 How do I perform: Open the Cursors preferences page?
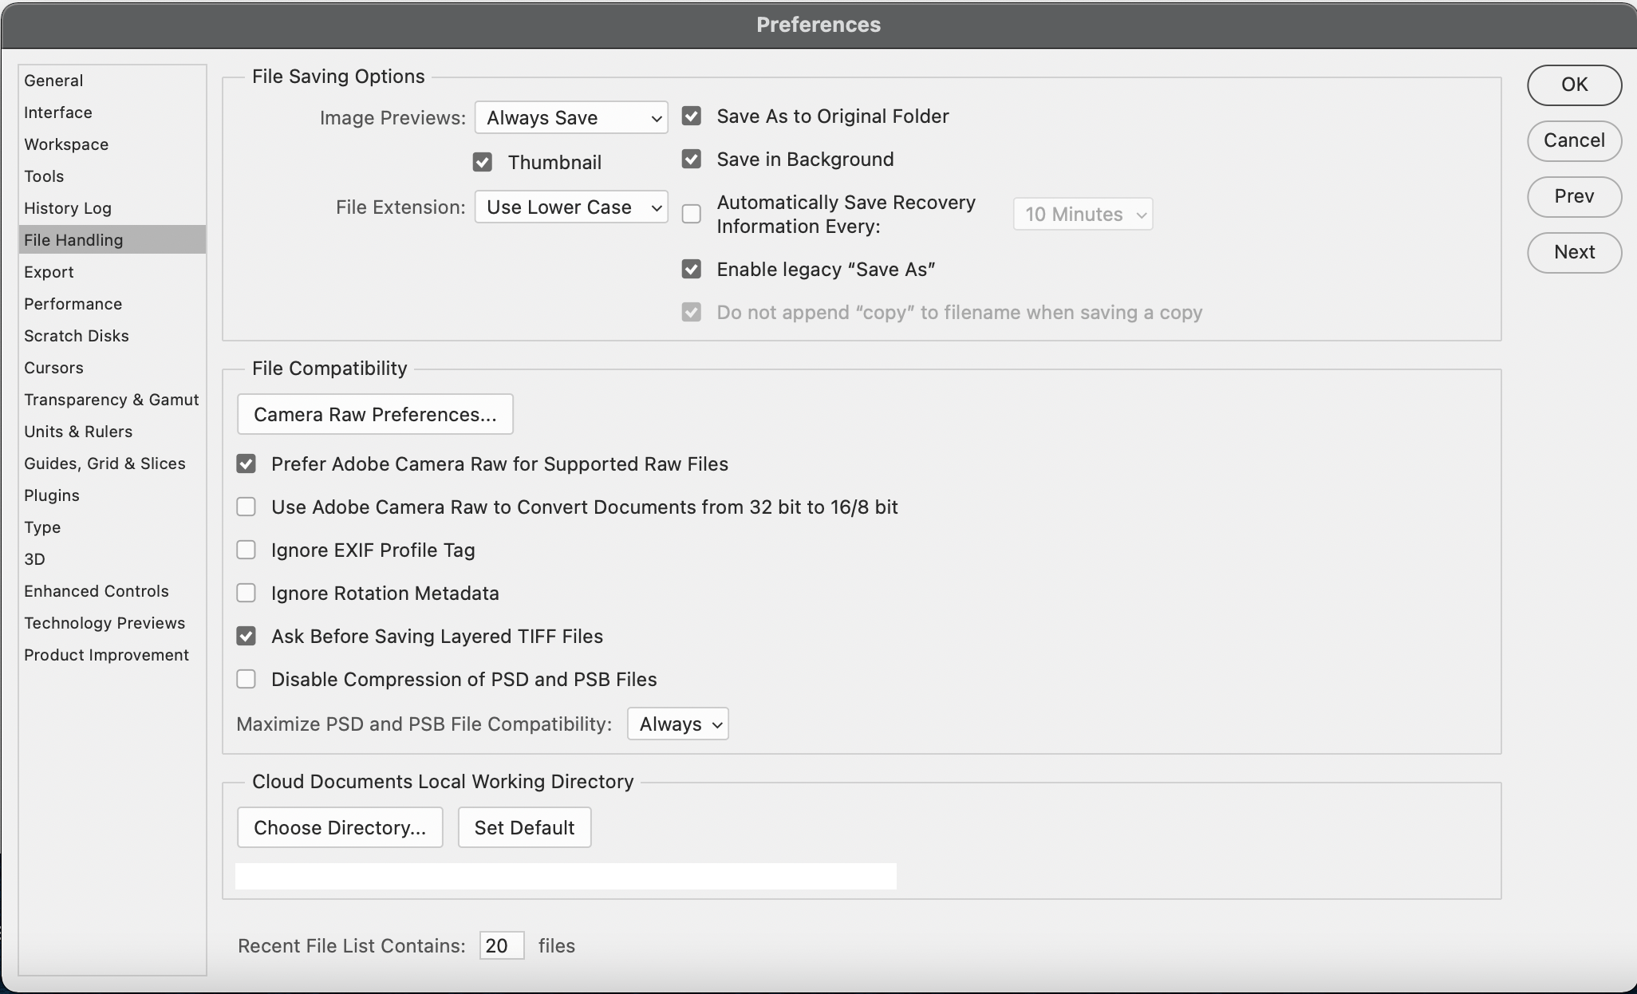(53, 368)
